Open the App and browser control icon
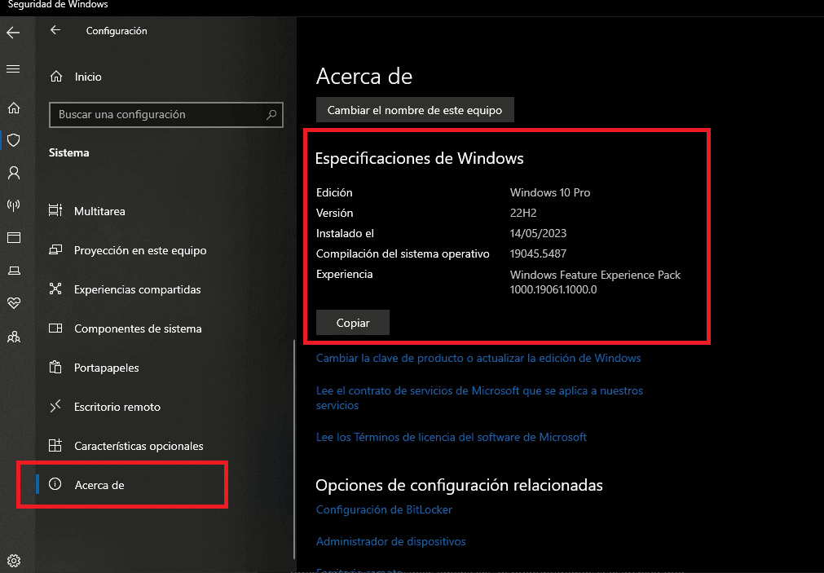The height and width of the screenshot is (573, 824). (x=14, y=238)
